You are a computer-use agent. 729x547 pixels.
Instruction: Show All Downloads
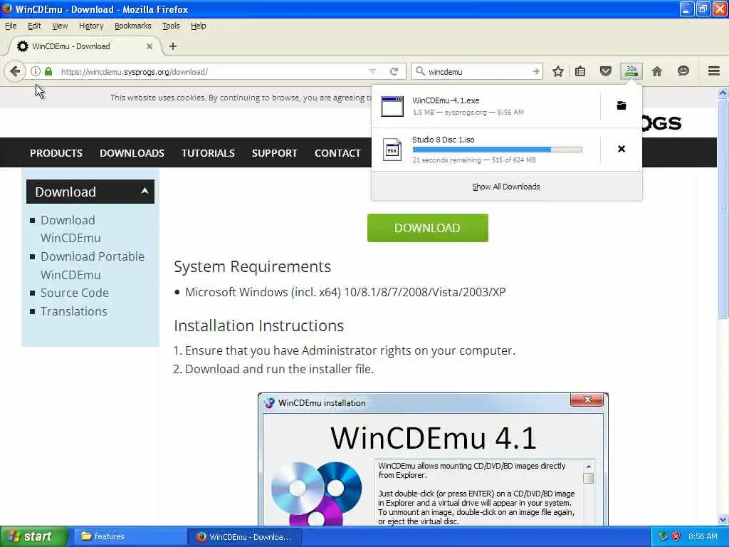506,187
